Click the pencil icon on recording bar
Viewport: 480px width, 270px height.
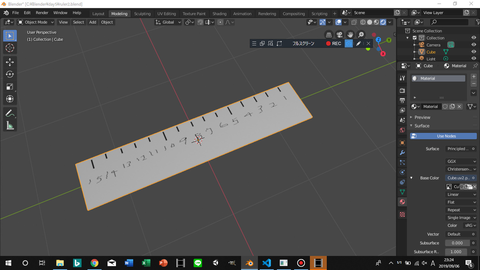tap(358, 43)
